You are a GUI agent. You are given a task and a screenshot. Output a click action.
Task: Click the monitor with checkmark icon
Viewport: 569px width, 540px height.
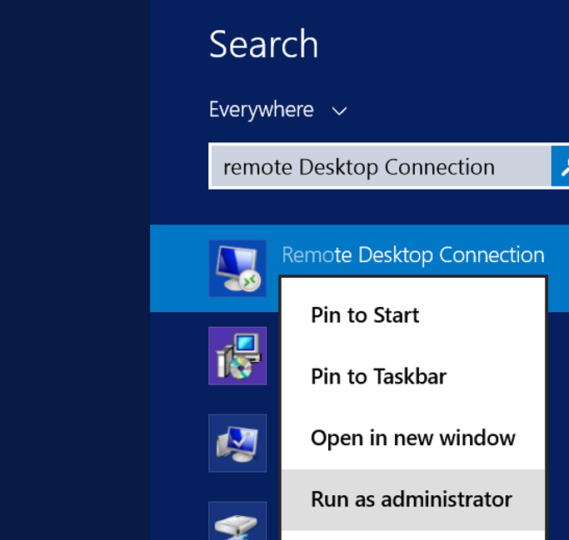237,443
